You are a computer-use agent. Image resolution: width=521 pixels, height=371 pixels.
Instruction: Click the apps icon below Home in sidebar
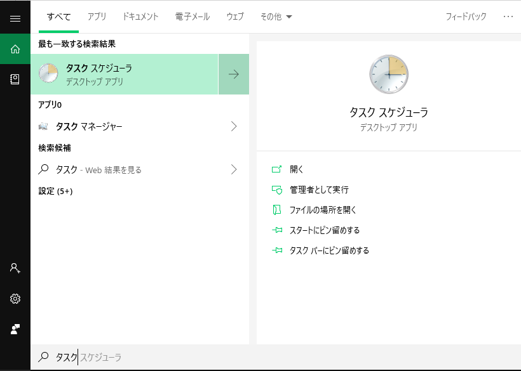tap(15, 78)
